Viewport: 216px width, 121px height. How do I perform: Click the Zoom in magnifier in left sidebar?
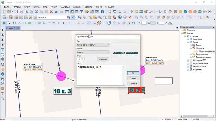tap(3, 59)
